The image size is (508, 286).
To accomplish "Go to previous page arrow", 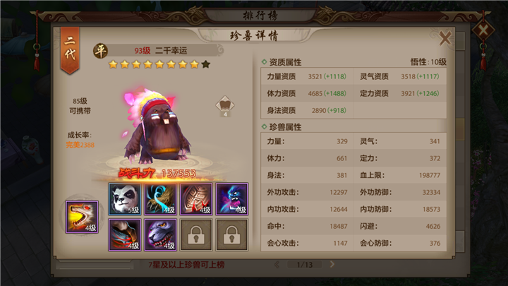I will coord(277,265).
